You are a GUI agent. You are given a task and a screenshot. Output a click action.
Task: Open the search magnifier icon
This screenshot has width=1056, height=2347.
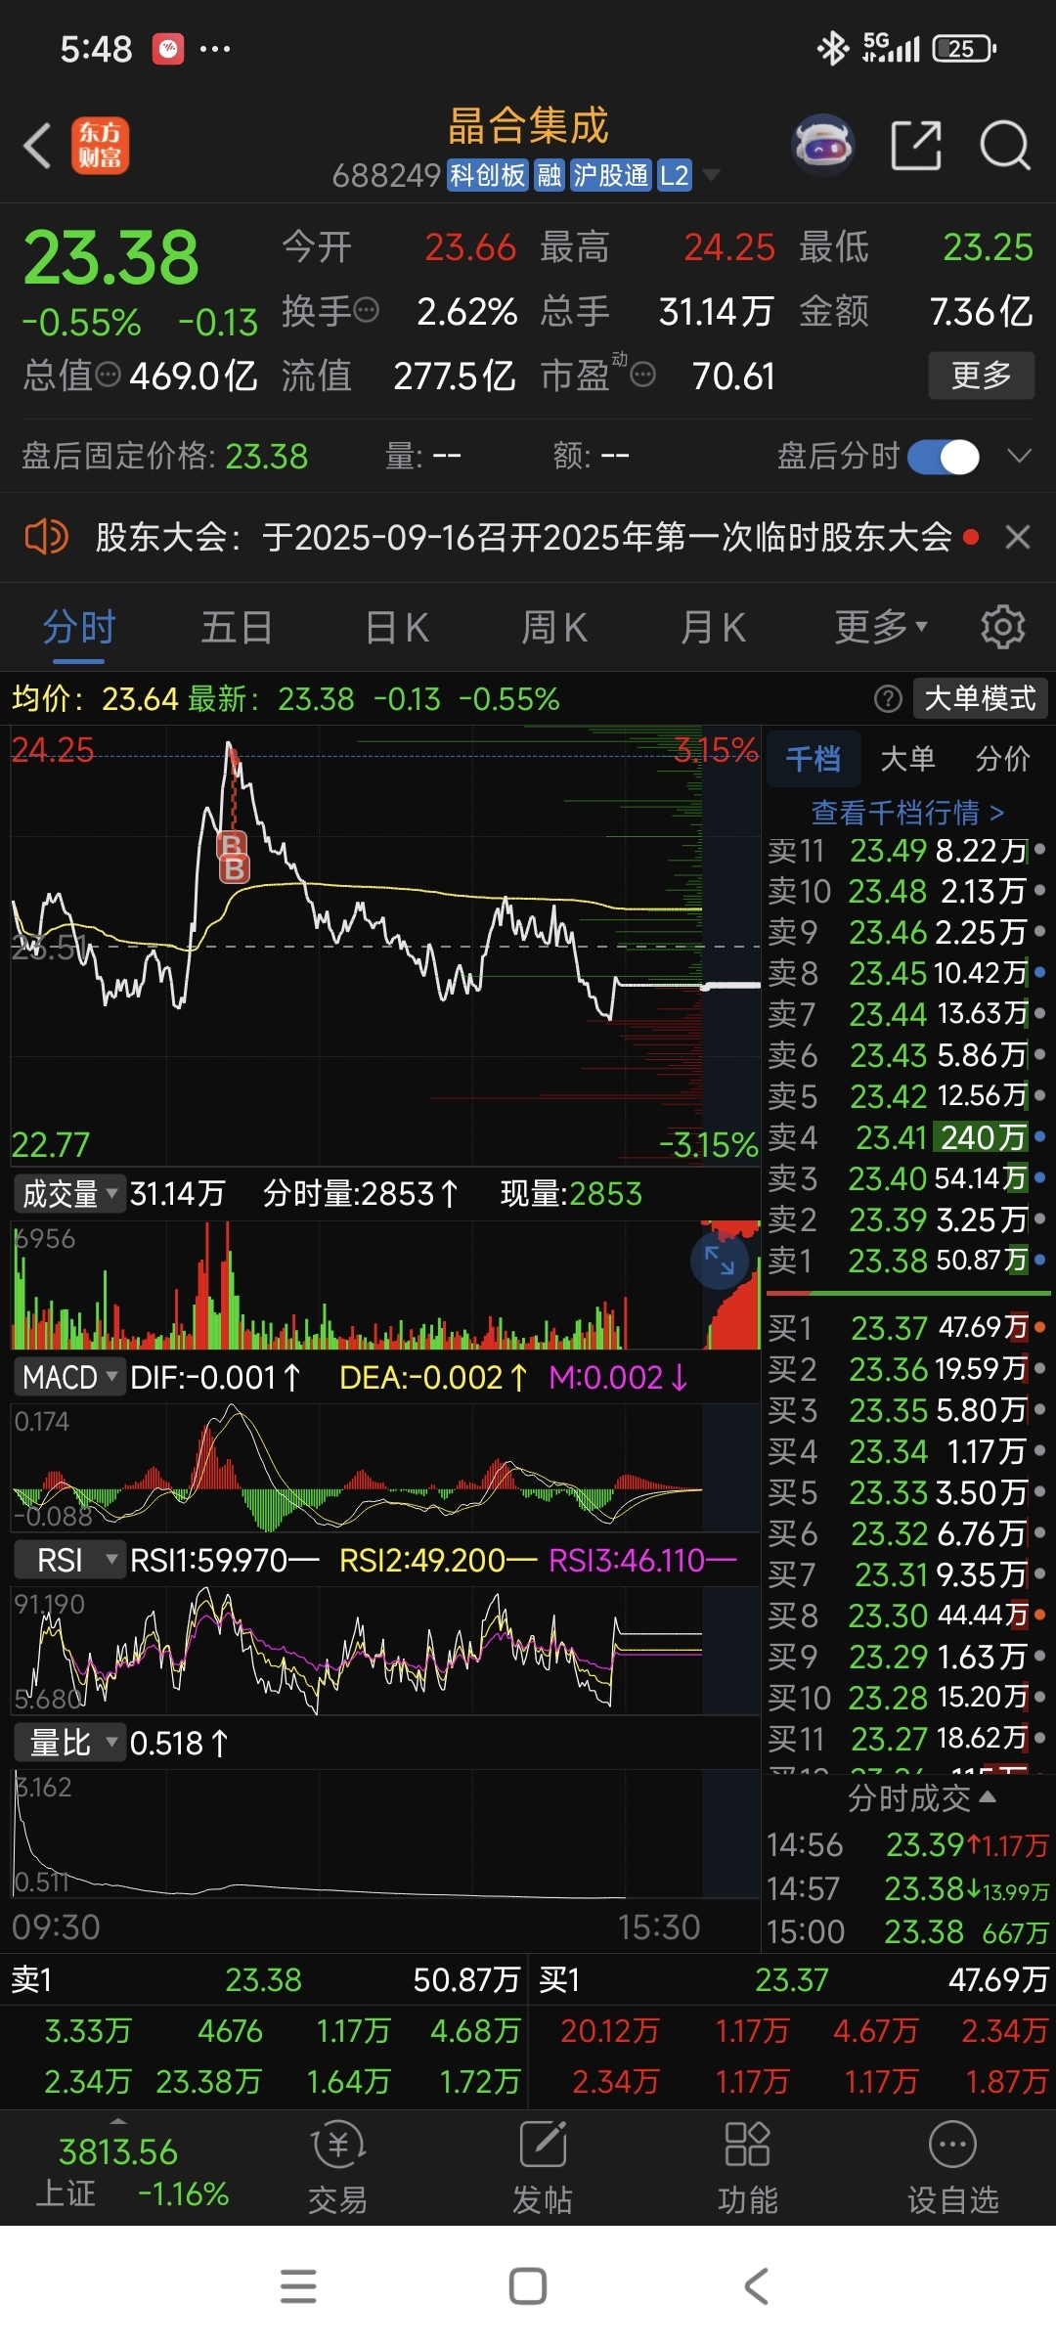click(x=1005, y=147)
